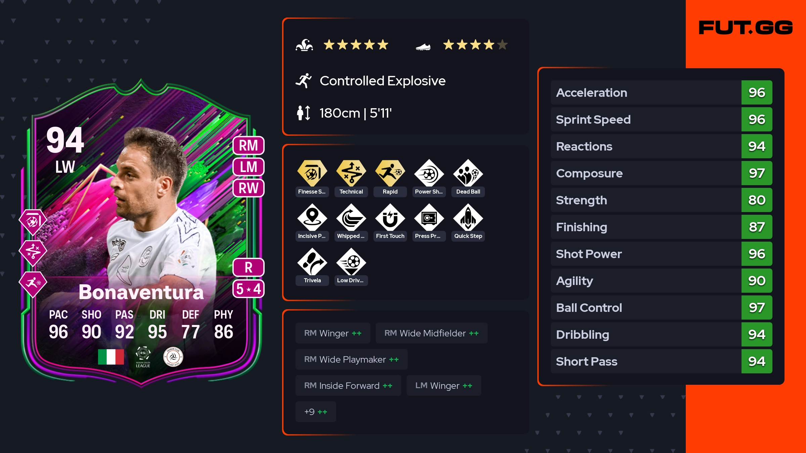Image resolution: width=806 pixels, height=453 pixels.
Task: Click the Rapid playstyle icon
Action: coord(390,173)
